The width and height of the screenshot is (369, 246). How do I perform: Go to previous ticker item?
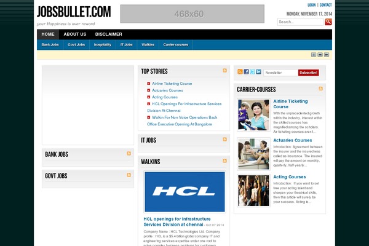point(320,55)
